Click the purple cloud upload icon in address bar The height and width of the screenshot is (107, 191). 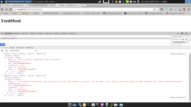(154, 9)
